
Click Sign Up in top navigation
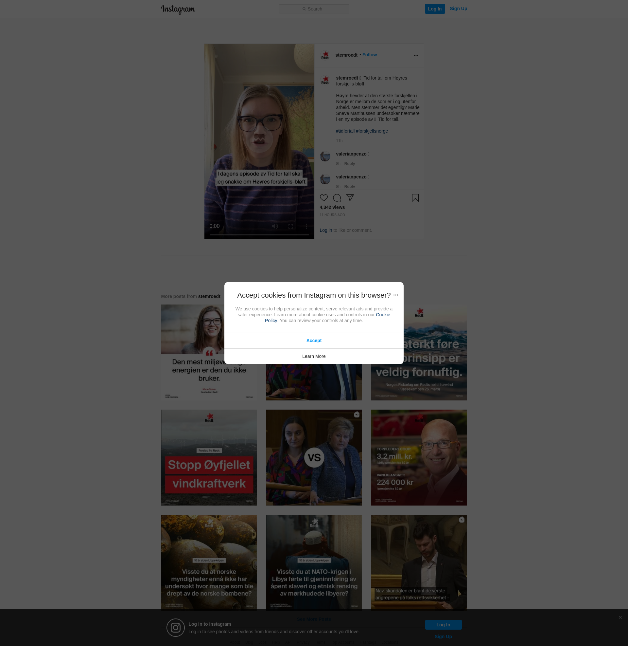point(458,9)
